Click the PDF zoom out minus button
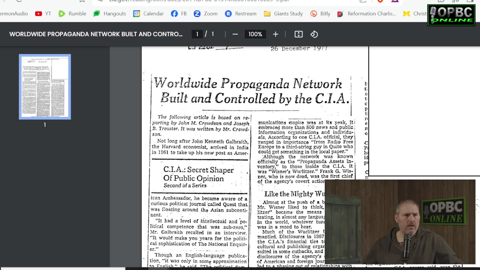This screenshot has height=270, width=480. [x=235, y=34]
